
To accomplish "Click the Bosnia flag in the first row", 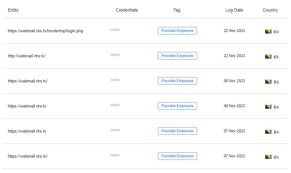I will coord(268,32).
